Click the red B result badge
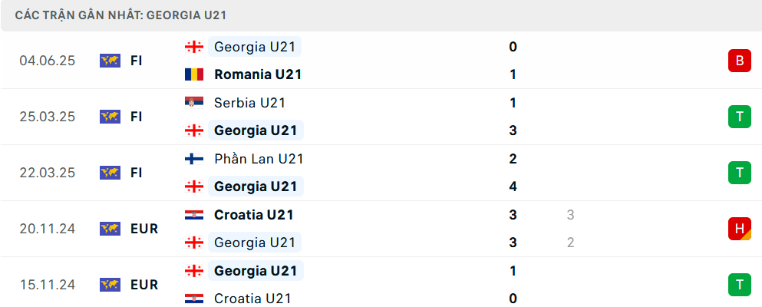The image size is (762, 307). coord(739,61)
